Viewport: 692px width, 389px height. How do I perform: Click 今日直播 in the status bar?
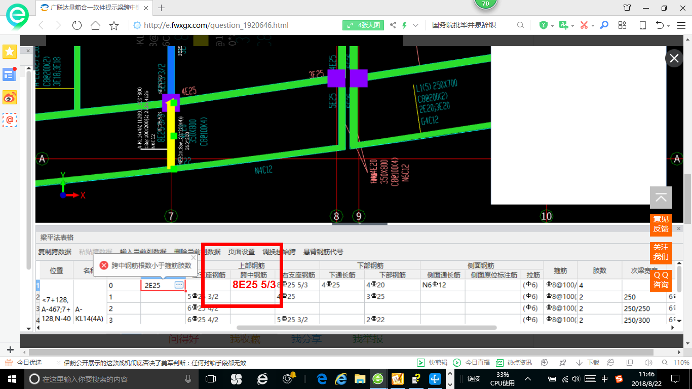tap(472, 363)
